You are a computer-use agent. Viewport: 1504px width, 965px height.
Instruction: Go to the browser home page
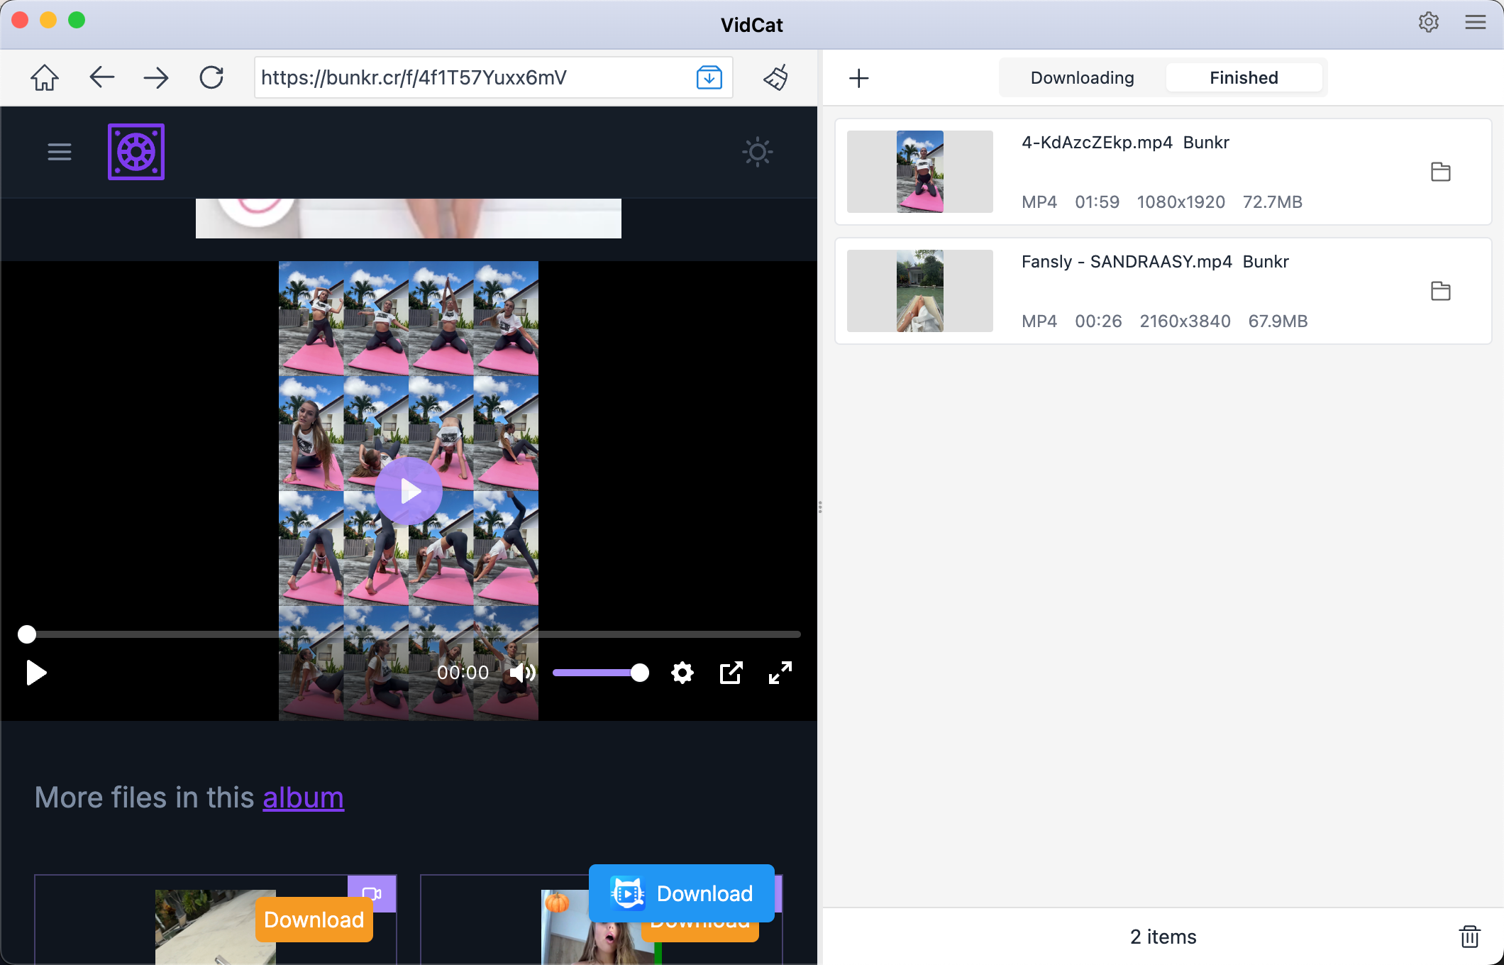(44, 77)
